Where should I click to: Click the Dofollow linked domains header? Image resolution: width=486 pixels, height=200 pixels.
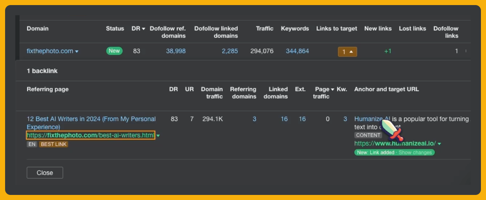tap(216, 32)
